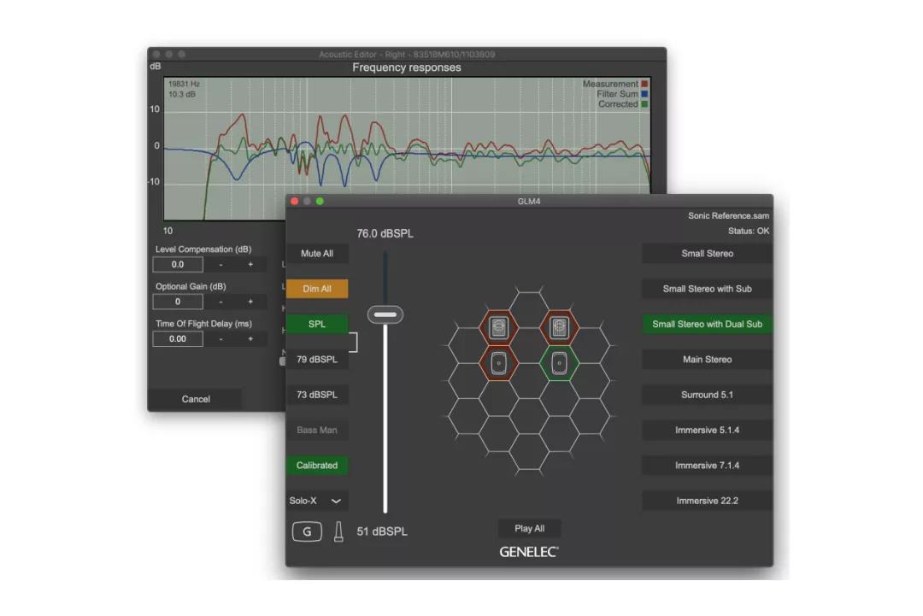Select the Immersive 5.1.4 group
The height and width of the screenshot is (616, 923).
(707, 430)
